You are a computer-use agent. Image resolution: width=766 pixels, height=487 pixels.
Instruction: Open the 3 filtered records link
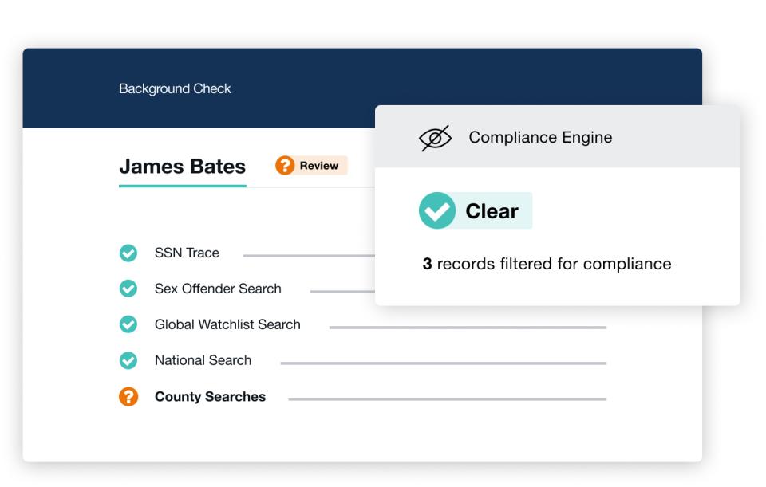pos(547,264)
